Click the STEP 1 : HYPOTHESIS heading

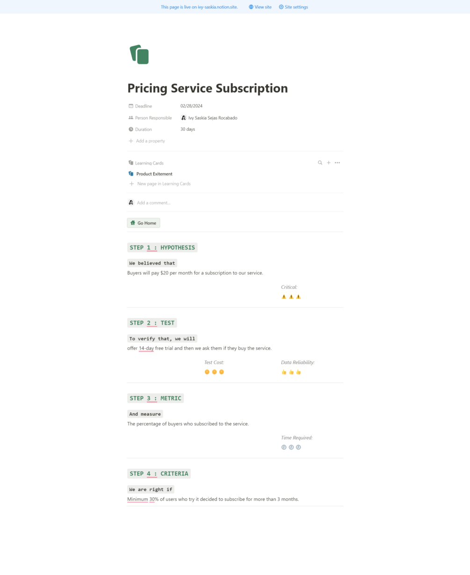coord(162,247)
